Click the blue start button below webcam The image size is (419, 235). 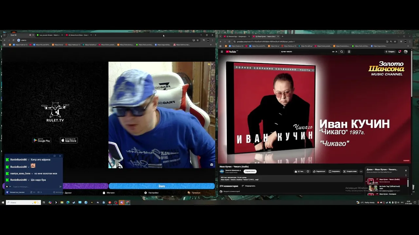(162, 186)
